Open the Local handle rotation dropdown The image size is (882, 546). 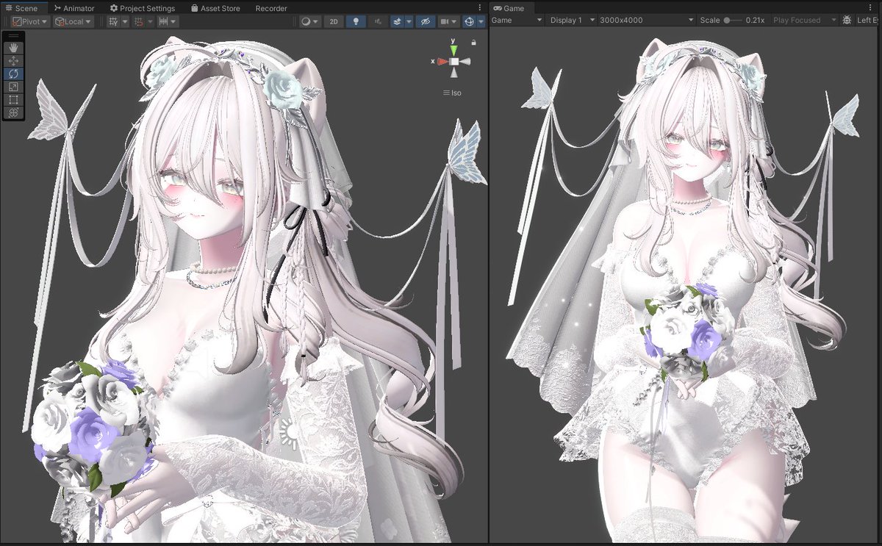click(73, 21)
